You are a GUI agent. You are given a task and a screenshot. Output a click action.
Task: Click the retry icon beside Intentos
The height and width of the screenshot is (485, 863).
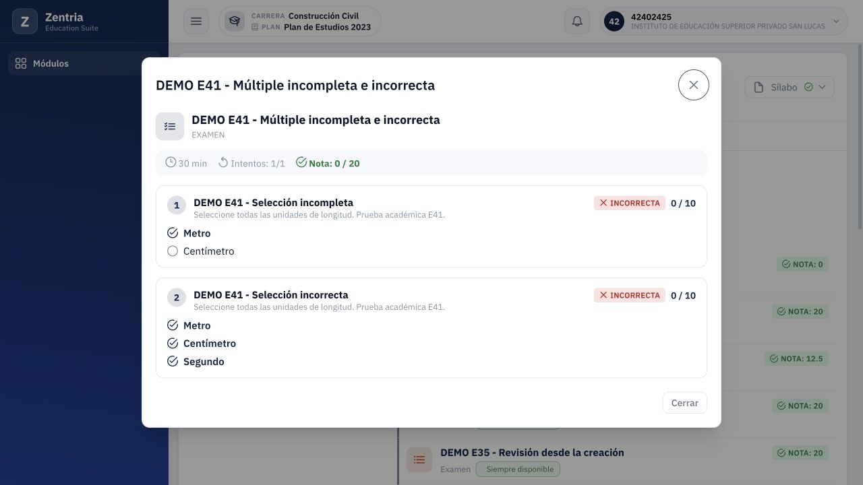point(223,162)
